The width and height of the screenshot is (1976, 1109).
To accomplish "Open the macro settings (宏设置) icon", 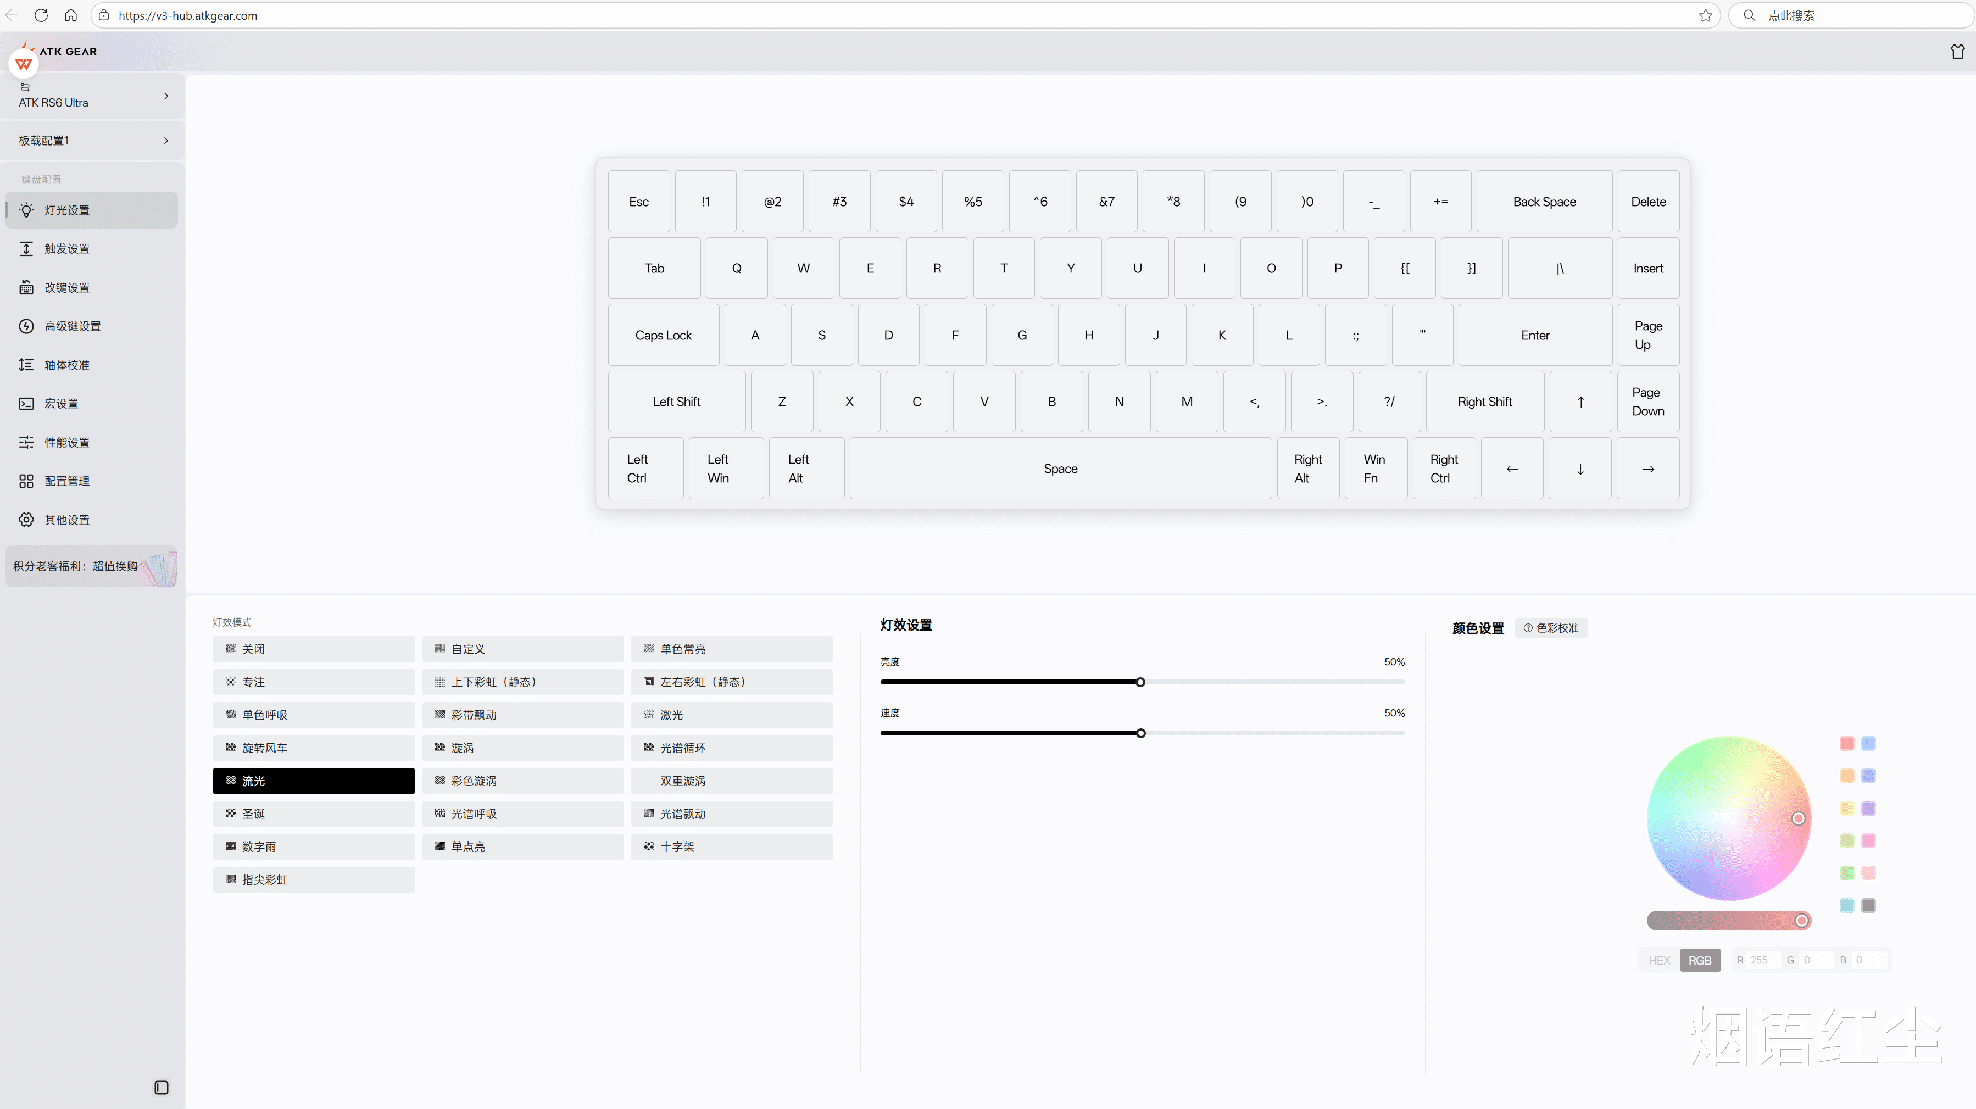I will pyautogui.click(x=26, y=403).
